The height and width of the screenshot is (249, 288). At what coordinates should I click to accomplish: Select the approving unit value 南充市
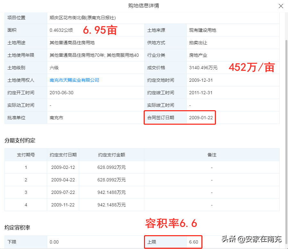point(56,118)
